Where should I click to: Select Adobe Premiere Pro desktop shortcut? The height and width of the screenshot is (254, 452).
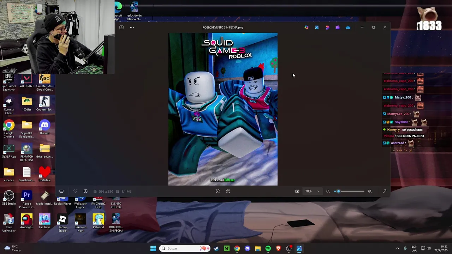tap(27, 200)
